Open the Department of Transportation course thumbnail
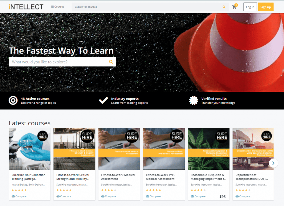The height and width of the screenshot is (206, 284). pos(253,149)
